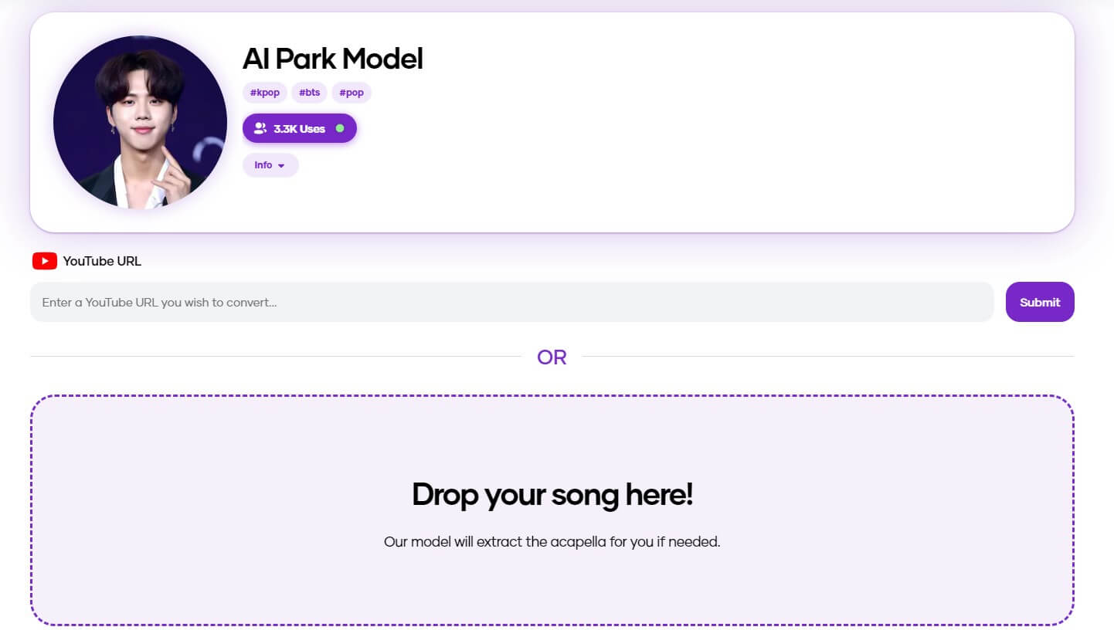The width and height of the screenshot is (1114, 630).
Task: Click the OR divider label
Action: coord(551,357)
